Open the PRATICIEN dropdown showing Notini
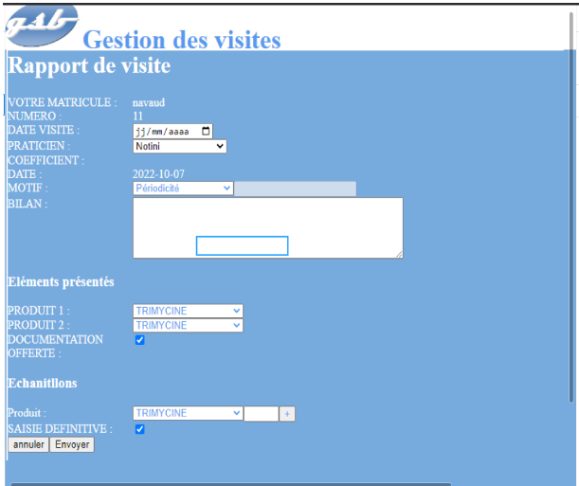This screenshot has height=486, width=579. point(180,146)
